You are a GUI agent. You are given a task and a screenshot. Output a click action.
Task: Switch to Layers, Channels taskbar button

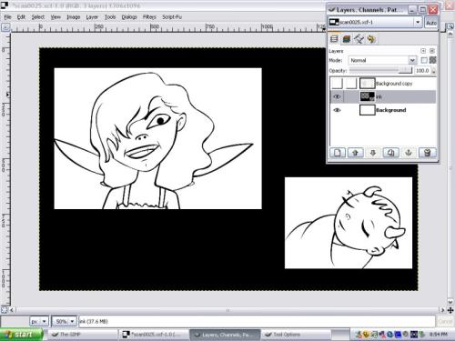point(225,335)
